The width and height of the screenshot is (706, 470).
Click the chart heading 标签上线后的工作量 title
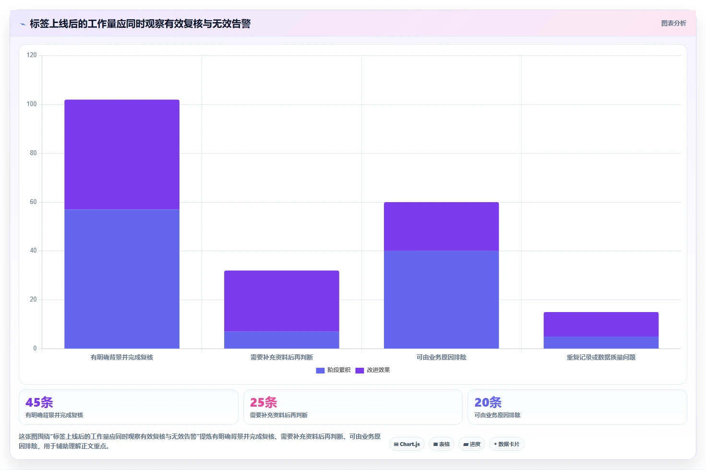[x=140, y=24]
